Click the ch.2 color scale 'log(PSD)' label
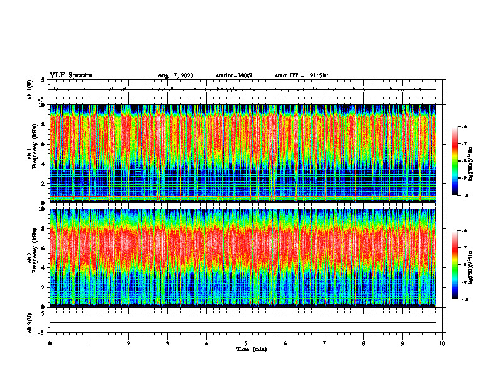This screenshot has width=498, height=385. (471, 268)
